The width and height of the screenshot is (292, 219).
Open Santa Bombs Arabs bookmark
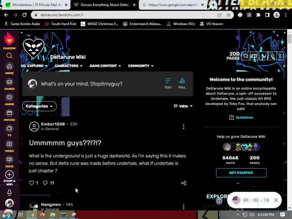[22, 24]
